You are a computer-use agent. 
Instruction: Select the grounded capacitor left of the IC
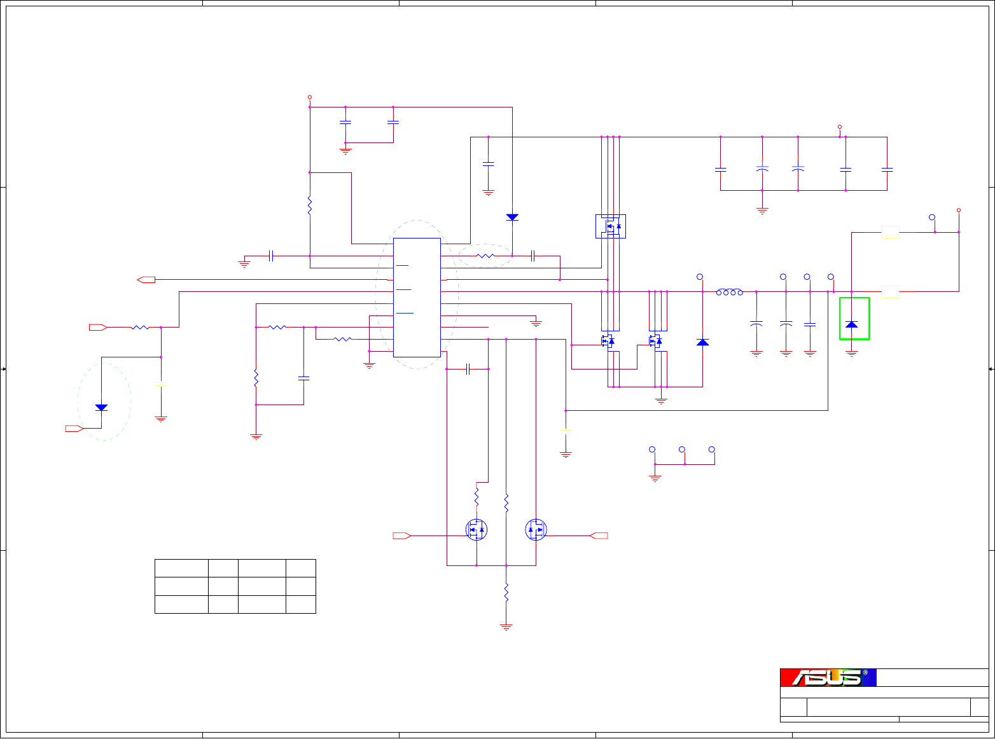pos(271,256)
